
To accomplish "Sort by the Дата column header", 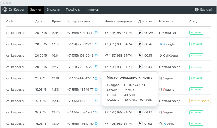I will pos(39,21).
